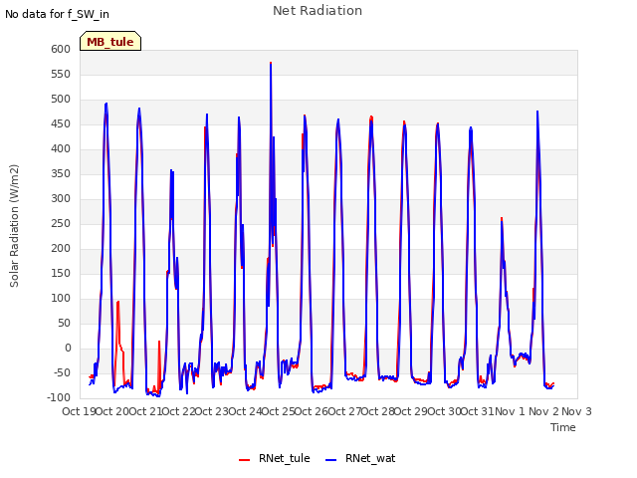Click the -100 y-axis tick label

coord(59,398)
